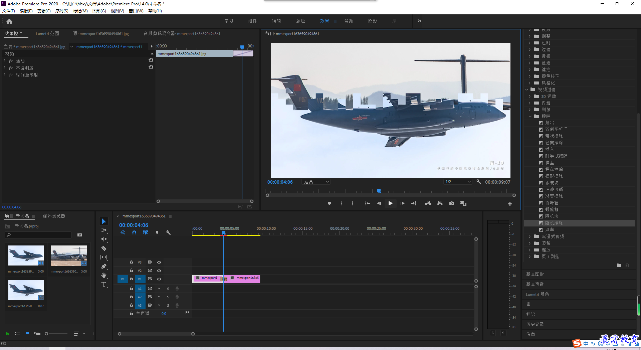The width and height of the screenshot is (641, 350).
Task: Open the 1/2 playback resolution dropdown
Action: click(458, 182)
